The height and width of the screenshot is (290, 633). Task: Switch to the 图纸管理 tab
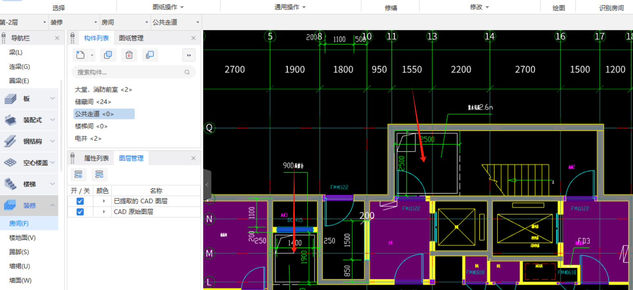[131, 38]
